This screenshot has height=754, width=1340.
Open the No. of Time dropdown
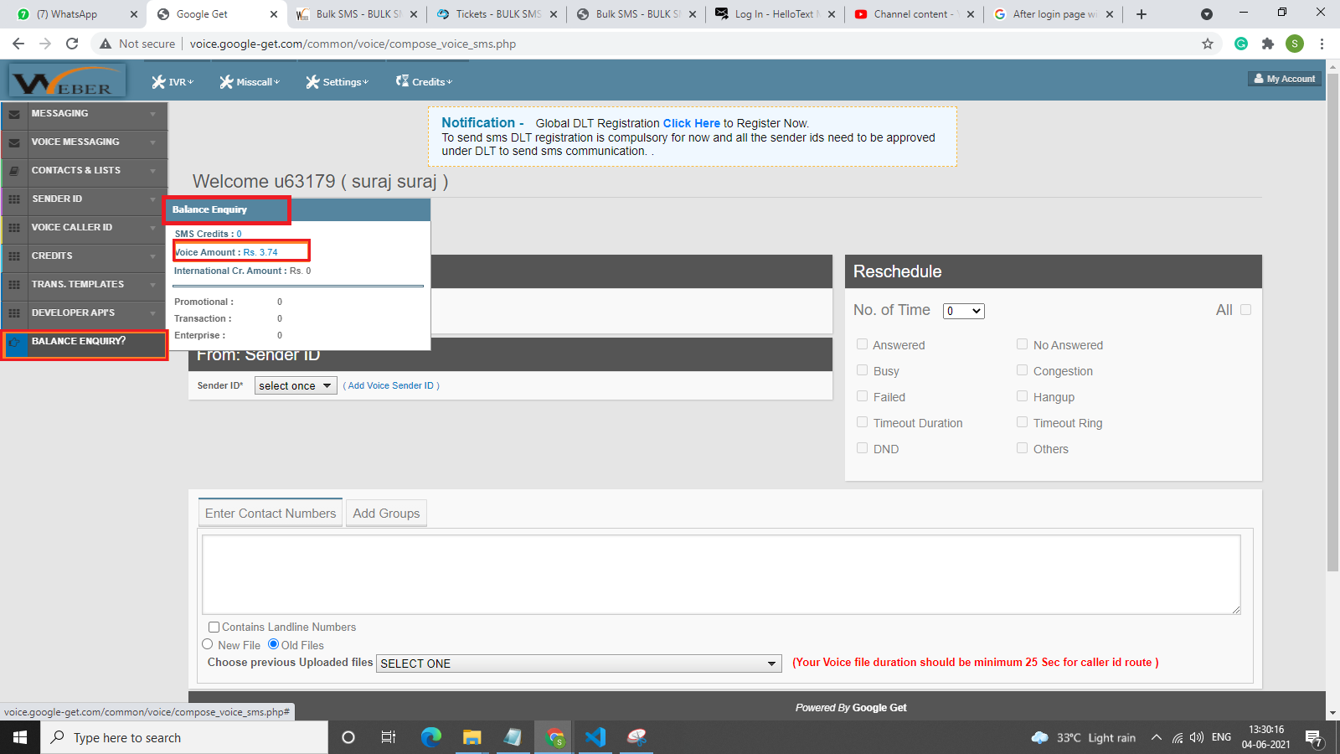click(x=963, y=311)
